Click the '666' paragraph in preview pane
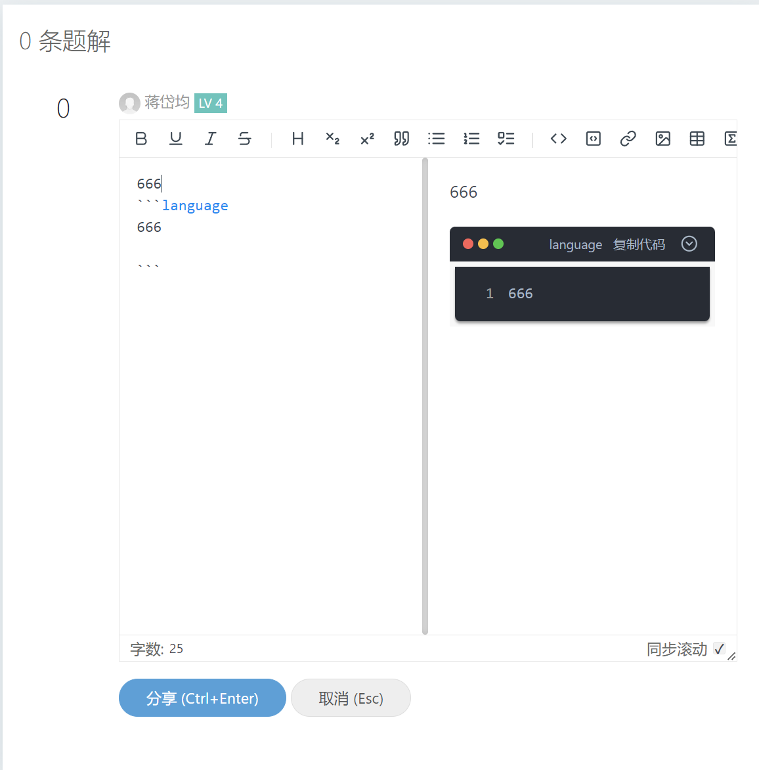 coord(464,192)
